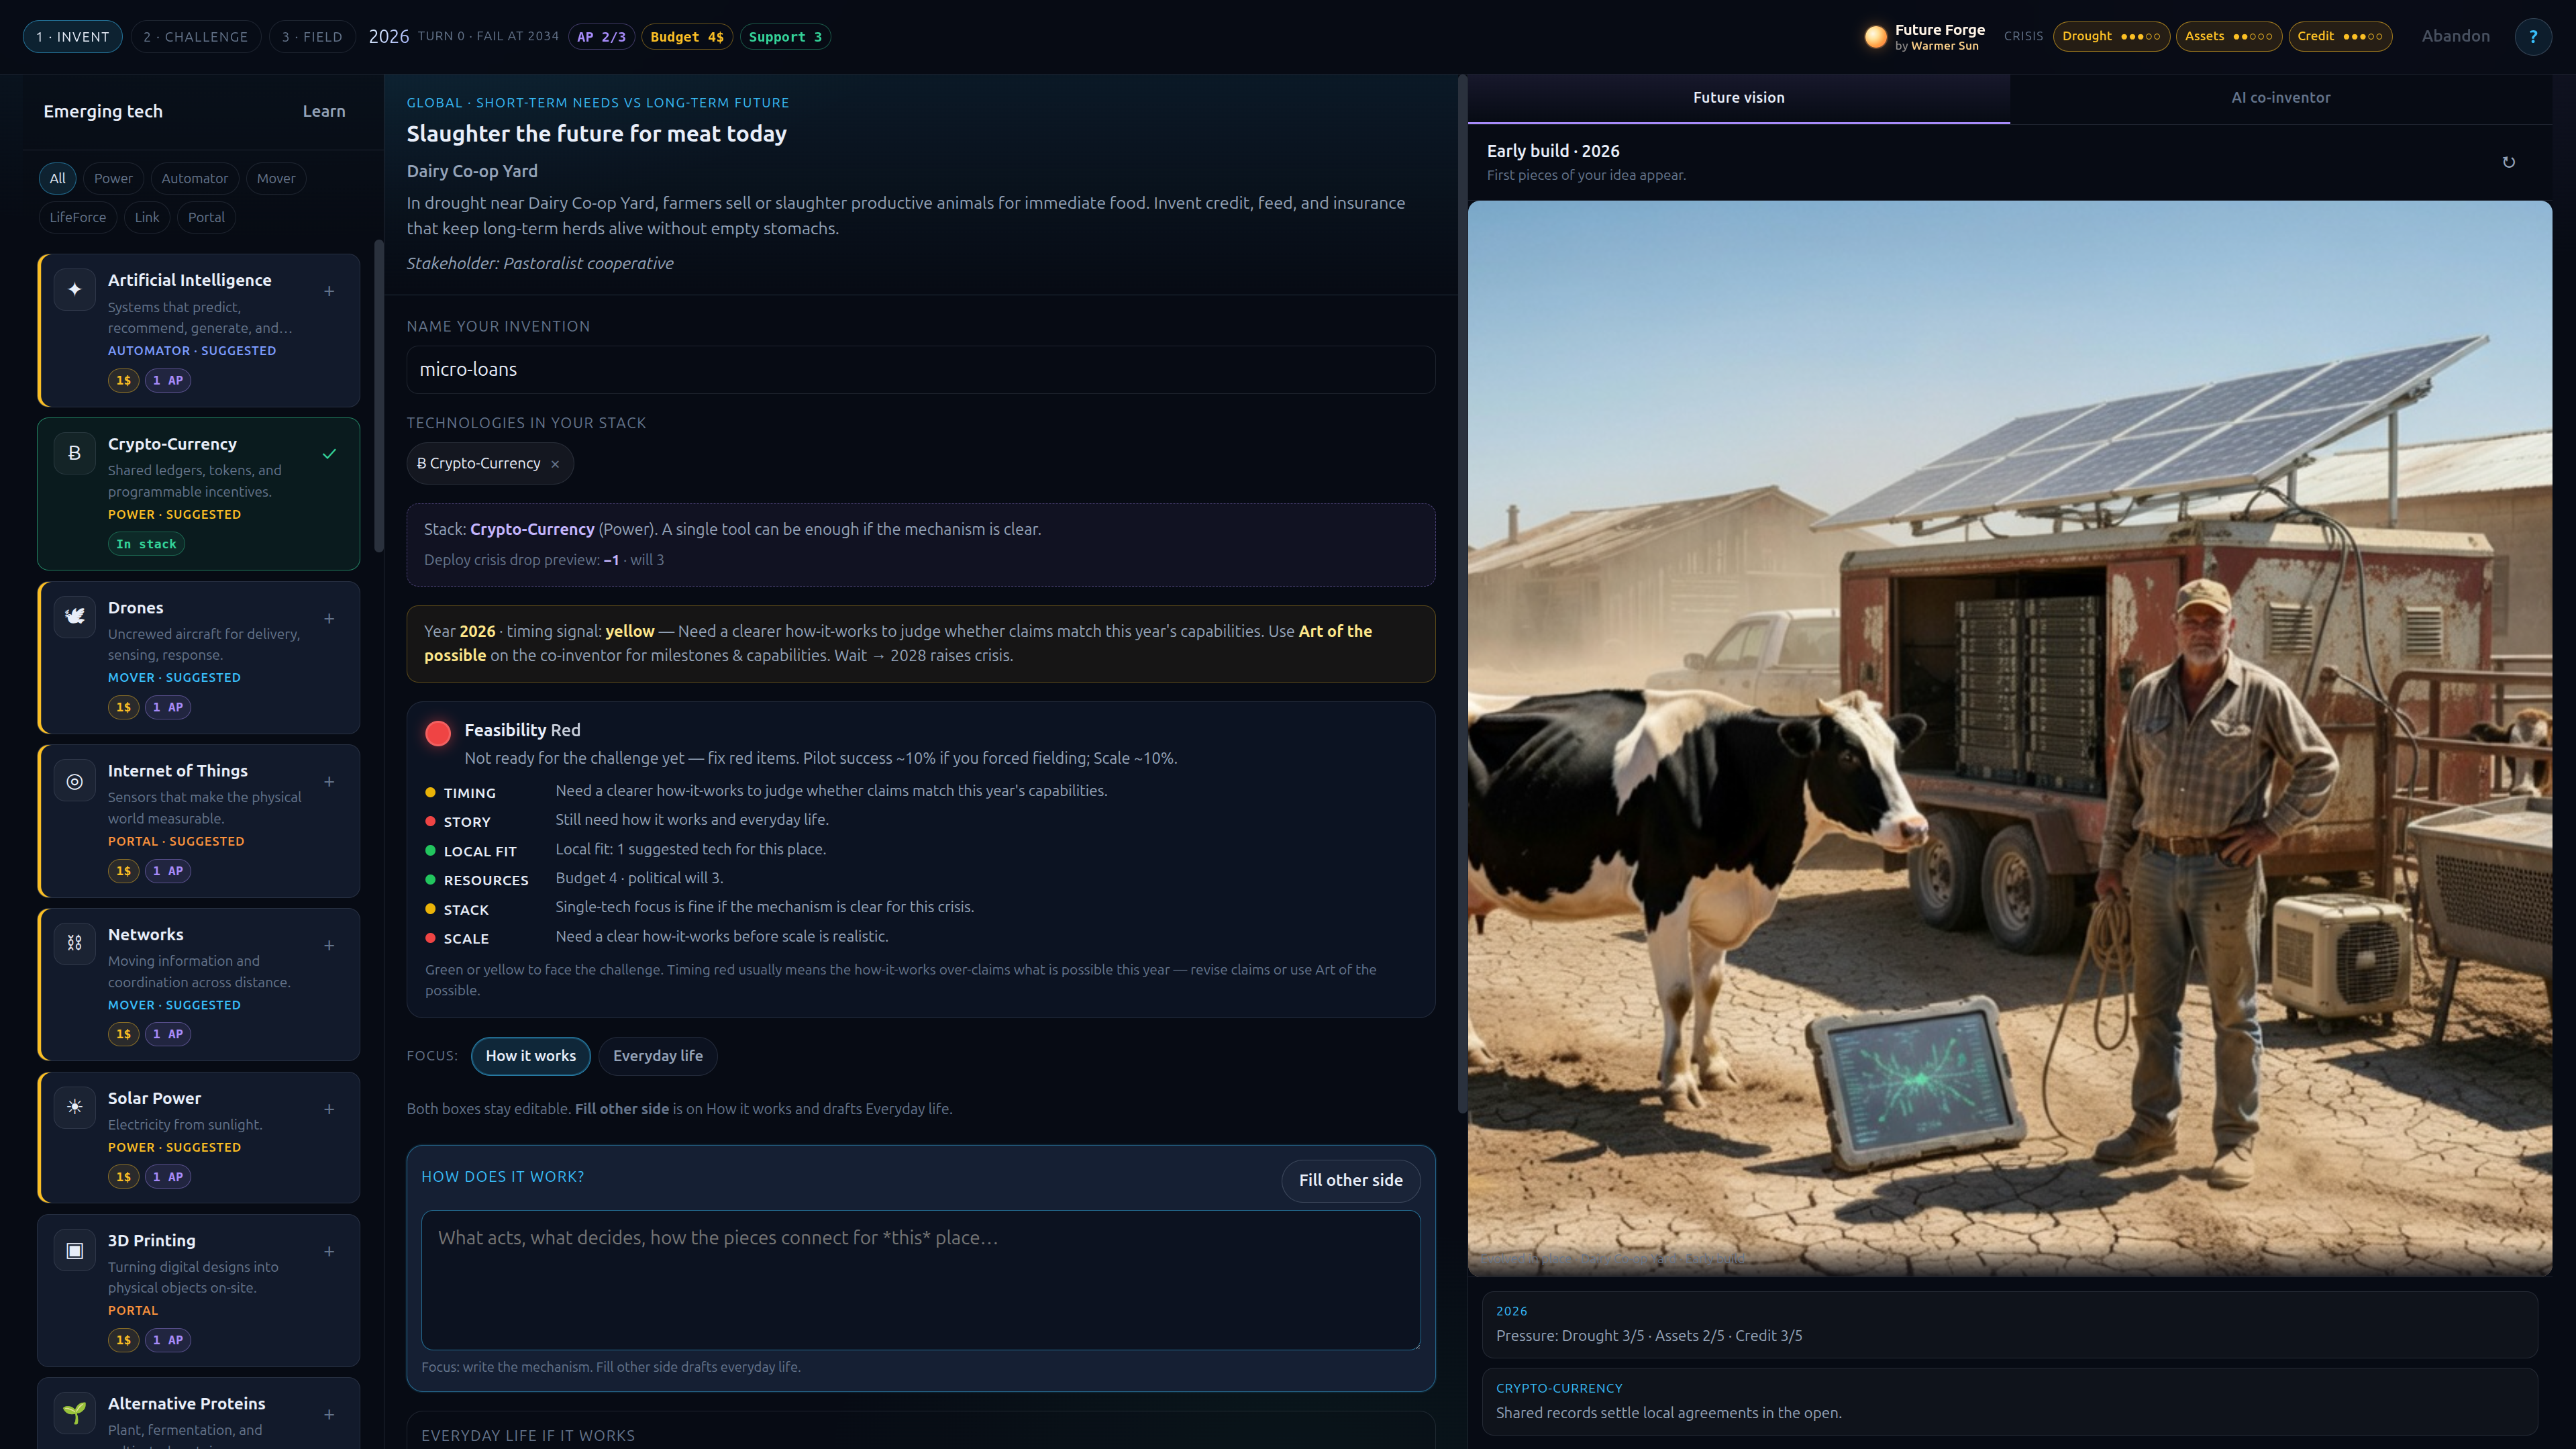
Task: Click the Future Forge sun logo
Action: [1875, 37]
